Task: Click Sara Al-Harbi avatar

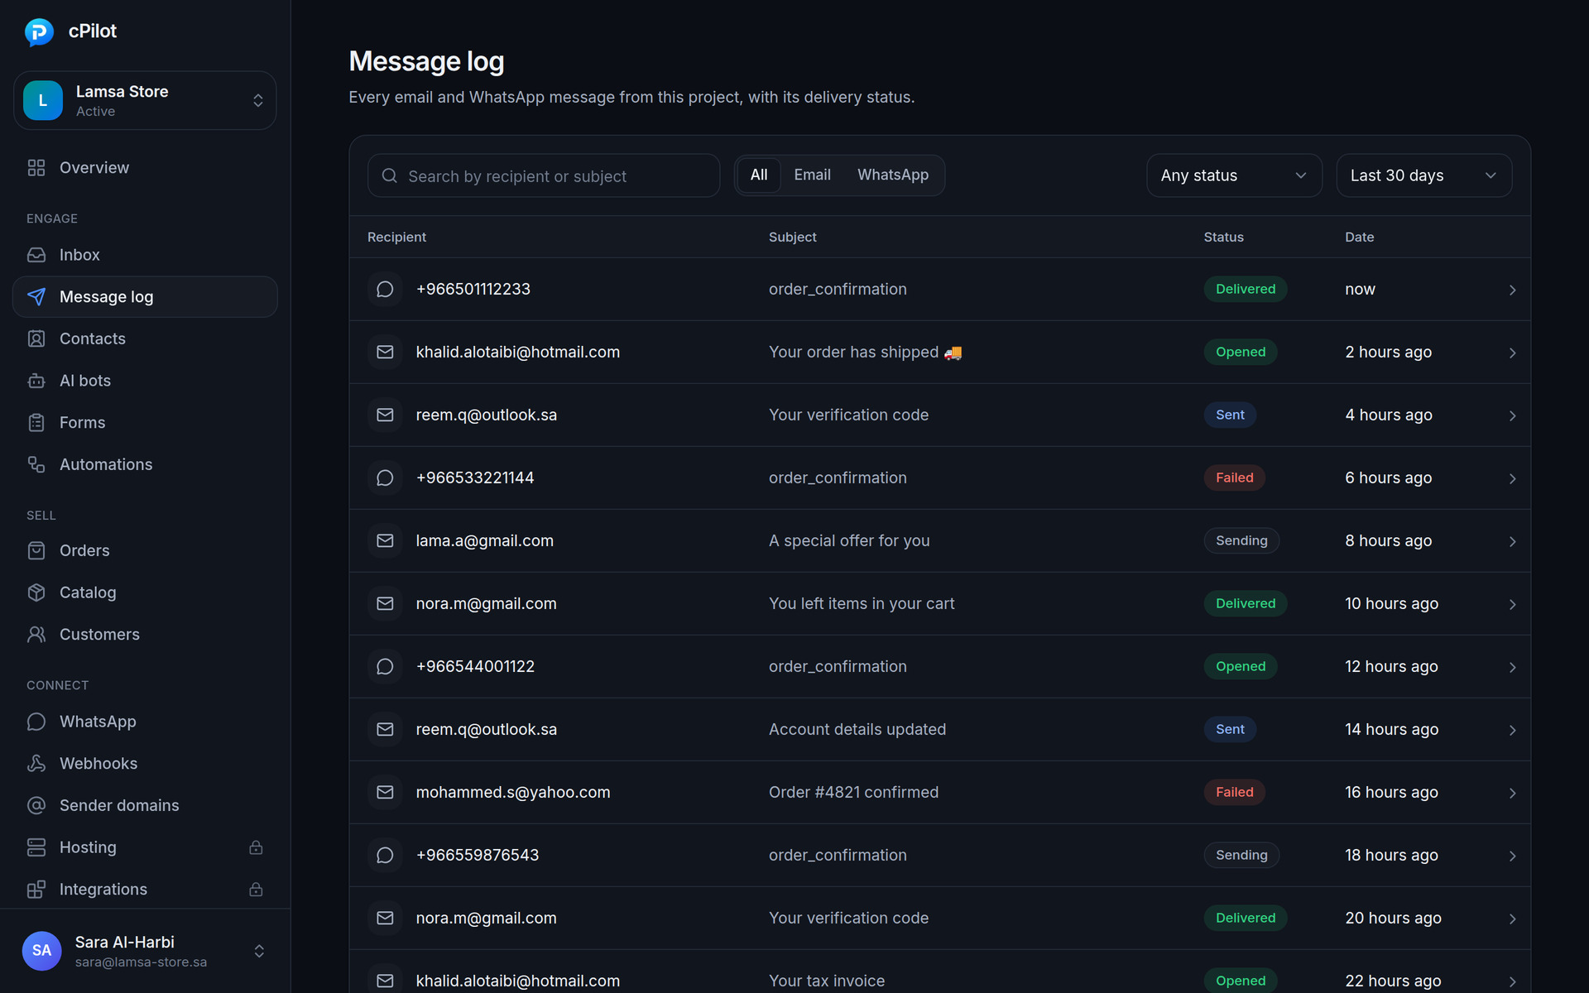Action: click(41, 951)
